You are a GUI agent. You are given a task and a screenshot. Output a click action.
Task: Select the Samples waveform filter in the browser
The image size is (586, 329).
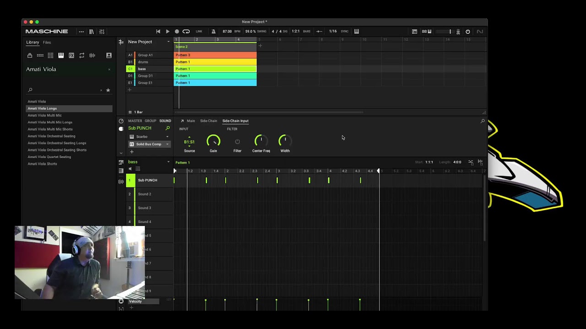(92, 55)
